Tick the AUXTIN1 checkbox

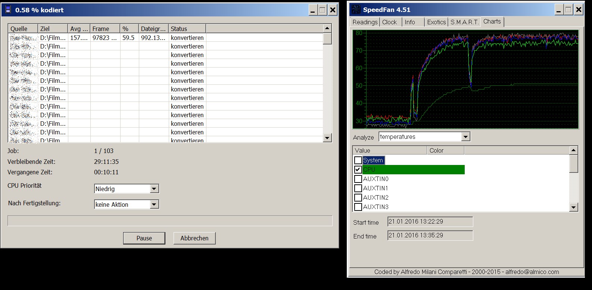click(x=358, y=188)
